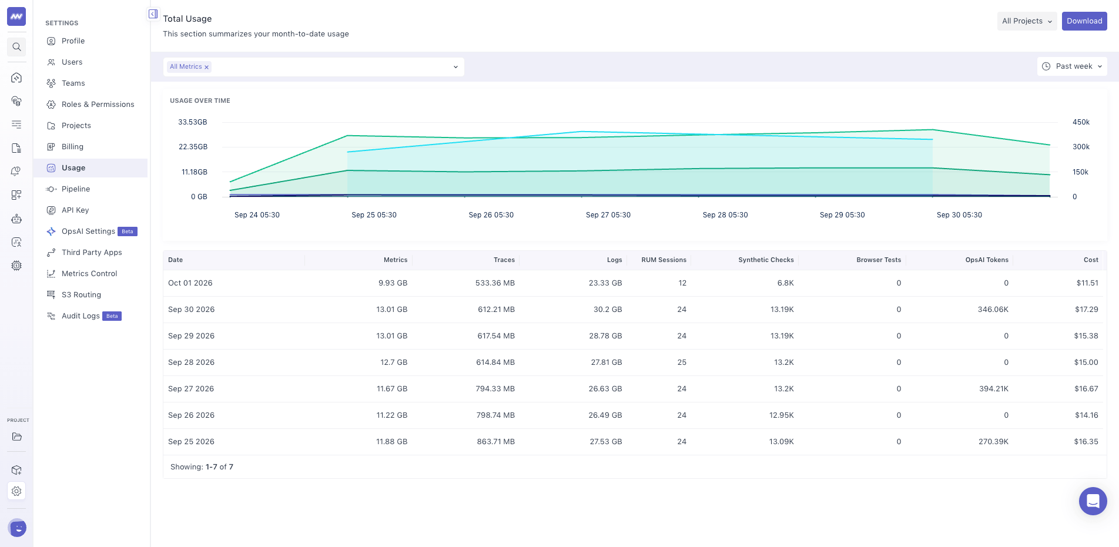Expand the metrics filter dropdown
This screenshot has height=547, width=1119.
pos(455,67)
